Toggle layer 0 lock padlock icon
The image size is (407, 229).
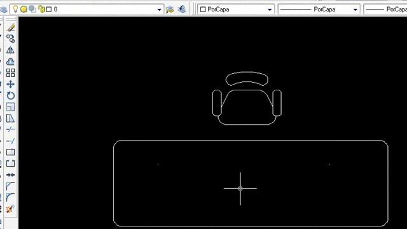[41, 9]
